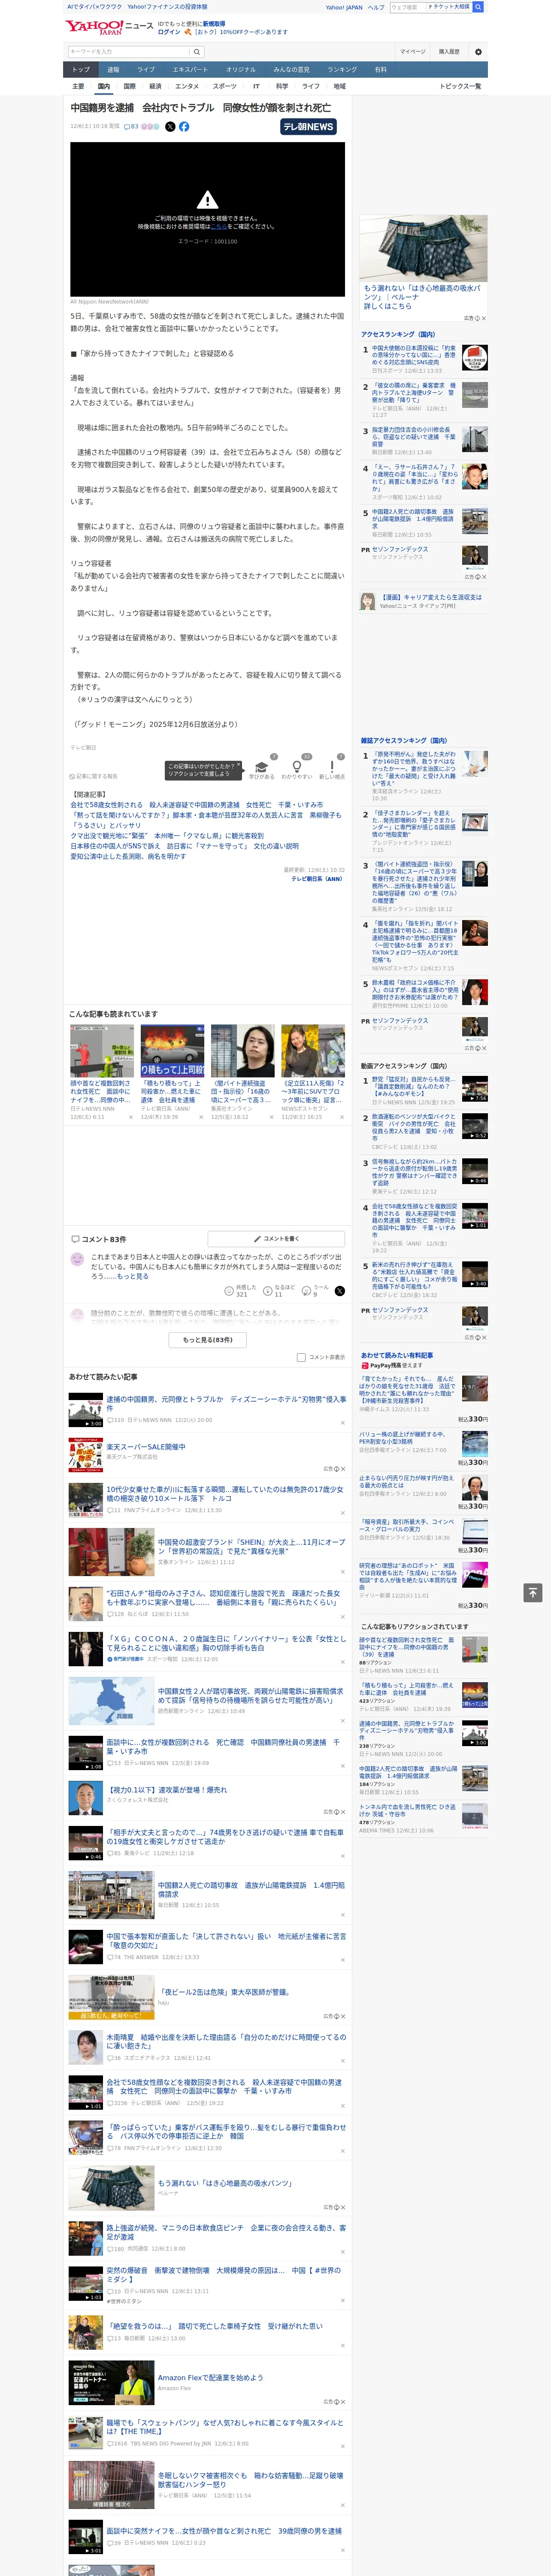Open 中国籍2人死亡の踏切事故 article in list
The width and height of the screenshot is (551, 2576).
pyautogui.click(x=251, y=1889)
